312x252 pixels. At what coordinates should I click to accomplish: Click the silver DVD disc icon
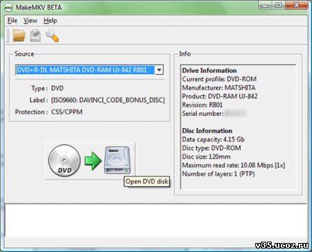click(x=64, y=161)
